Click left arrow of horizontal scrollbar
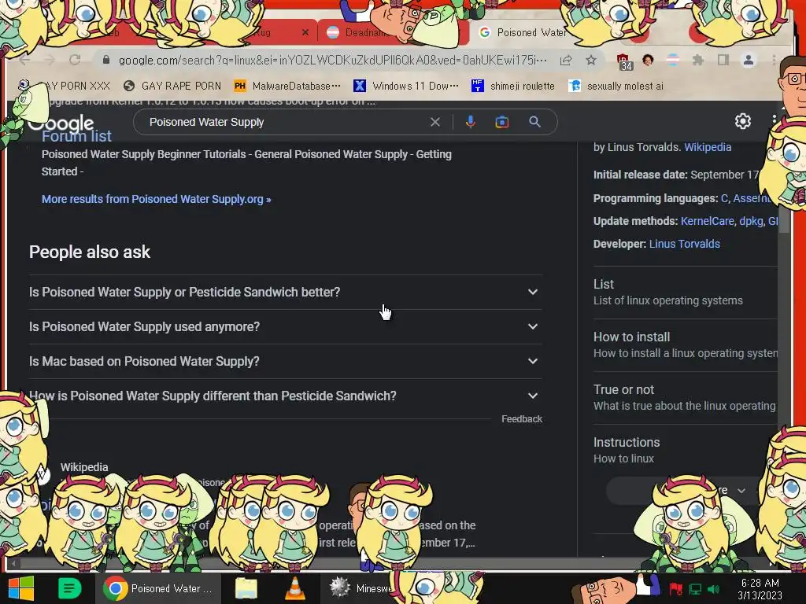This screenshot has height=604, width=806. point(14,563)
